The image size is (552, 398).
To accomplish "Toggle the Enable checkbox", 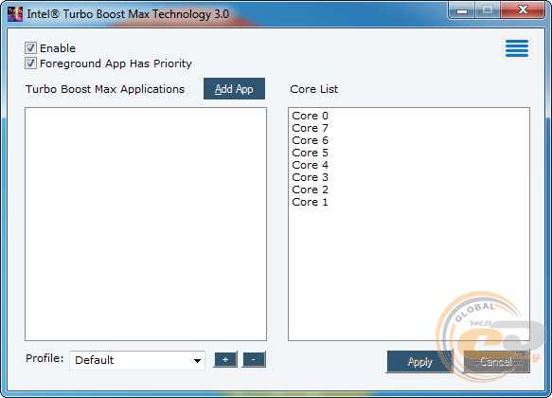I will (x=30, y=48).
